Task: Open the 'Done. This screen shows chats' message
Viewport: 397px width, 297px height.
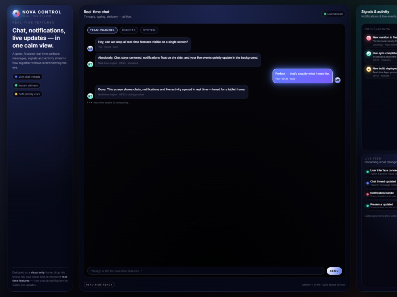Action: point(172,92)
